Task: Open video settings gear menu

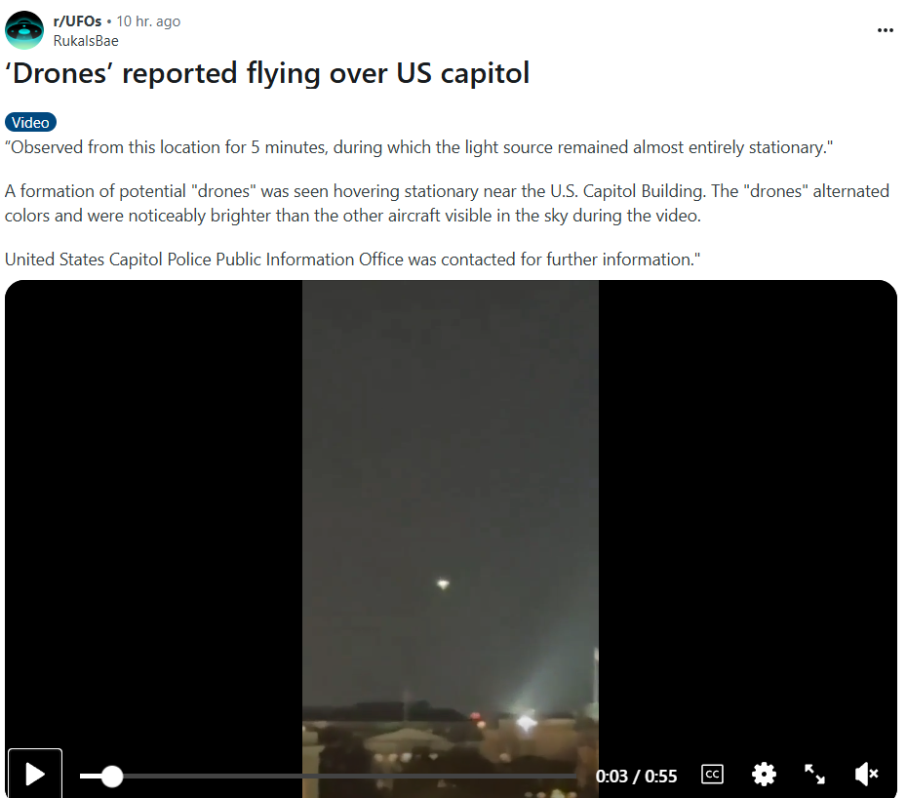Action: 764,775
